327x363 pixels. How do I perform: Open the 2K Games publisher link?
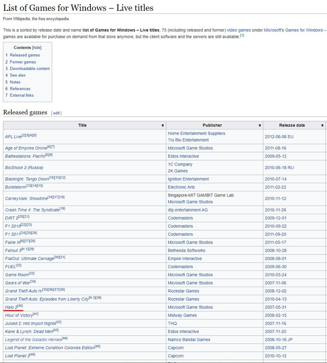click(x=178, y=171)
